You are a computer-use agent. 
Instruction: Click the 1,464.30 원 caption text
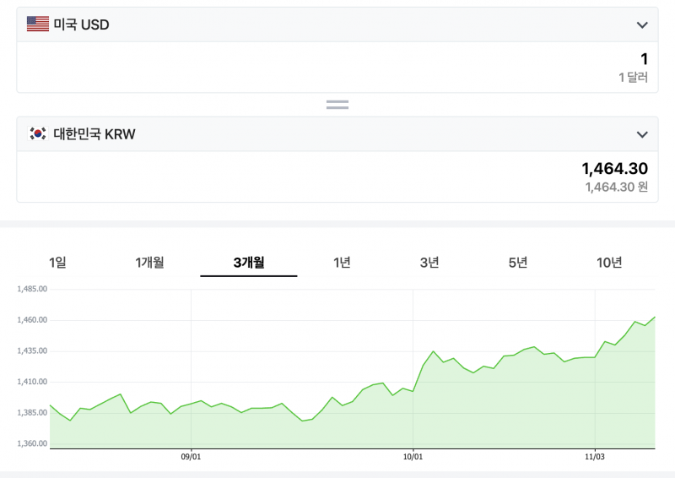pos(617,187)
